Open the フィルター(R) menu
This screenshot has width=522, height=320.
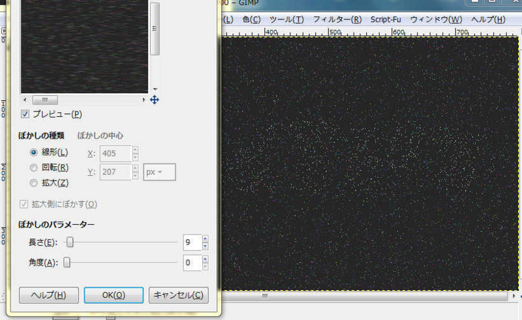tap(337, 20)
